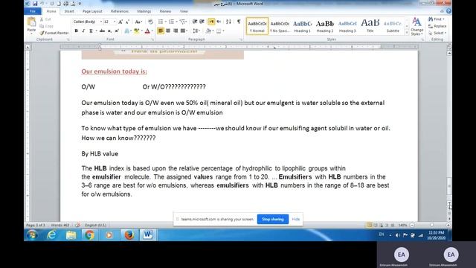Click the Save icon in quick access toolbar
Image resolution: width=476 pixels, height=268 pixels.
point(35,4)
